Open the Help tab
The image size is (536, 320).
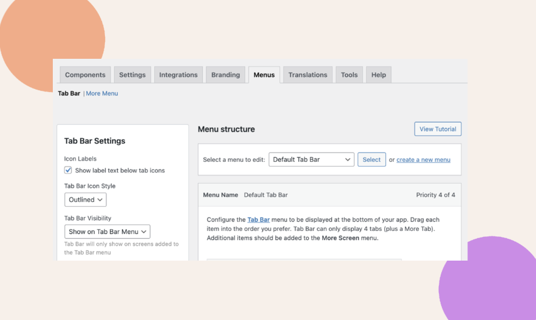(x=378, y=75)
